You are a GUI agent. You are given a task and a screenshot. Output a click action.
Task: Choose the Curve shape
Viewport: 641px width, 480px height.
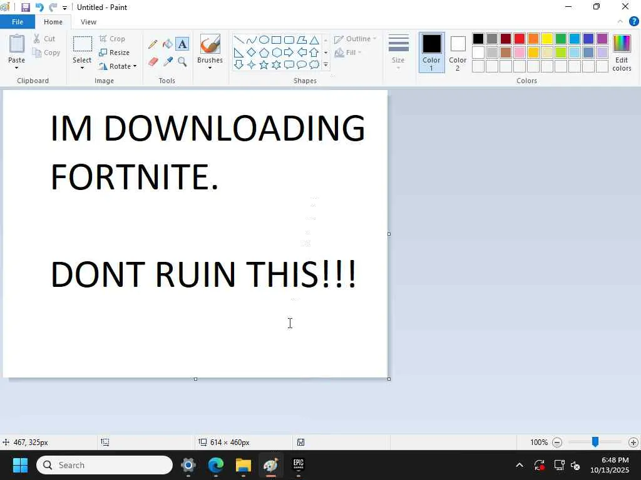252,40
